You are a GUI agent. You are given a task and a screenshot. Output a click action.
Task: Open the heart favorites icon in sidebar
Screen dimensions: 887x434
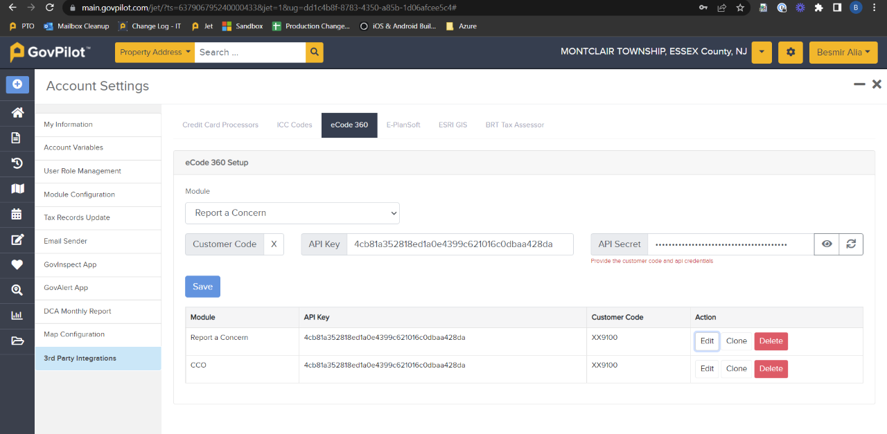point(17,264)
